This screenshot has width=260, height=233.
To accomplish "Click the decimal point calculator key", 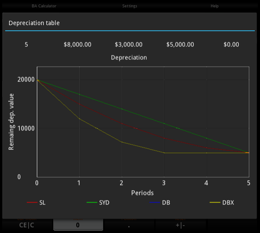I will 129,225.
